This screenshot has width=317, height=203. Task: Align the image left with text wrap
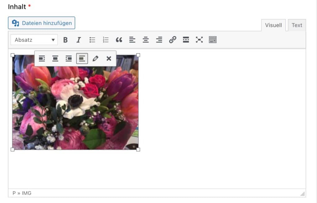tap(42, 59)
